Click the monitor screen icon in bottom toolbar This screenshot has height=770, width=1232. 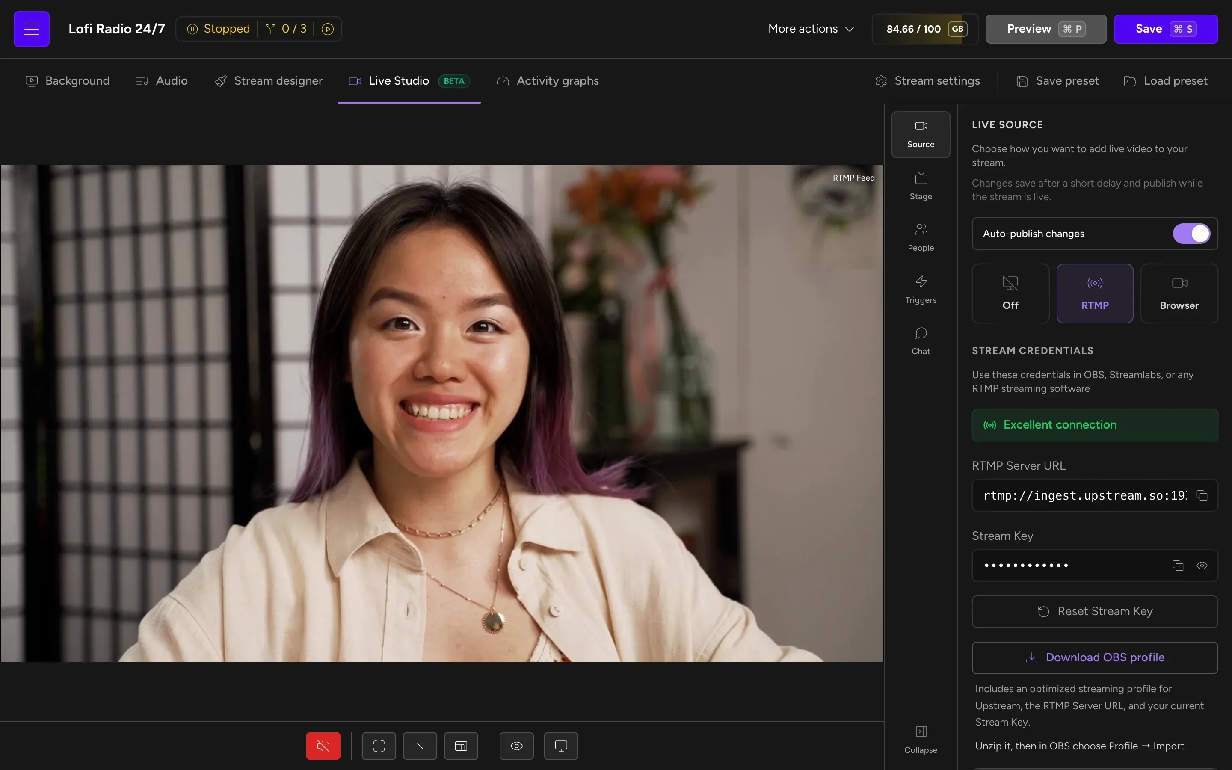pyautogui.click(x=561, y=746)
